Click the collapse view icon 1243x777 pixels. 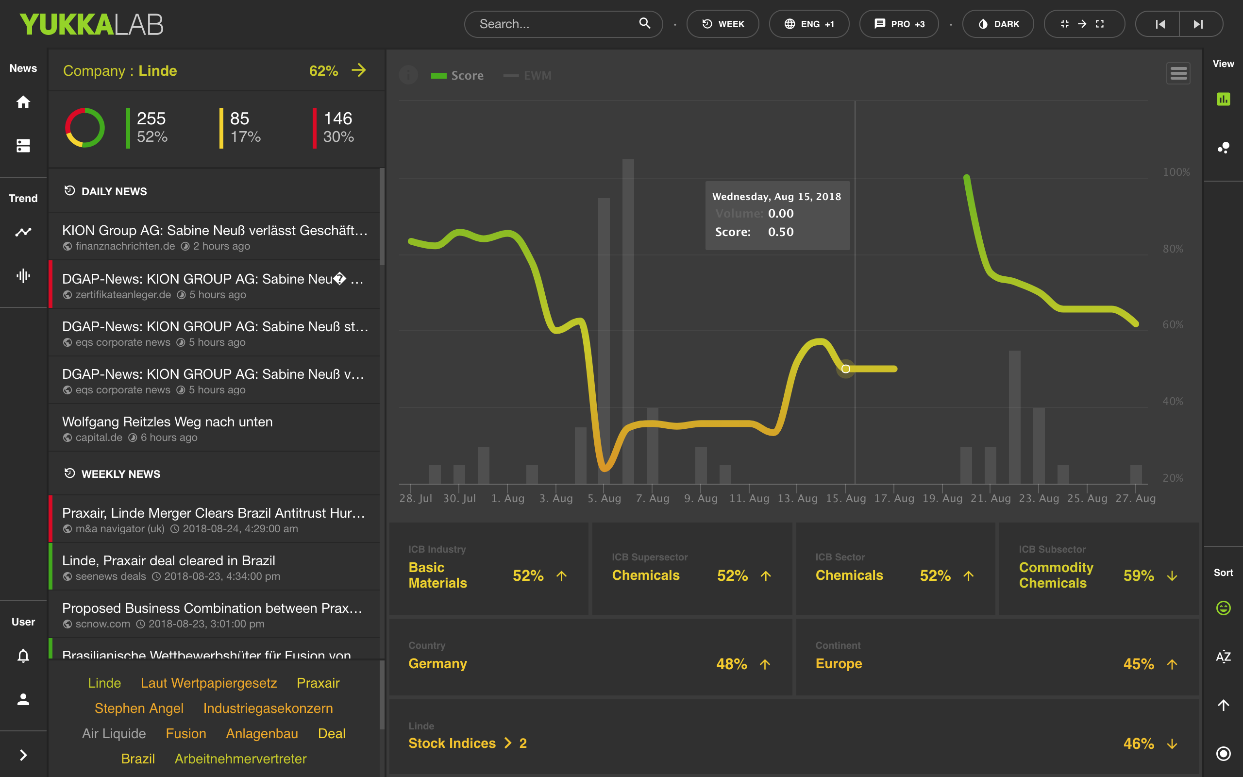click(x=1065, y=24)
